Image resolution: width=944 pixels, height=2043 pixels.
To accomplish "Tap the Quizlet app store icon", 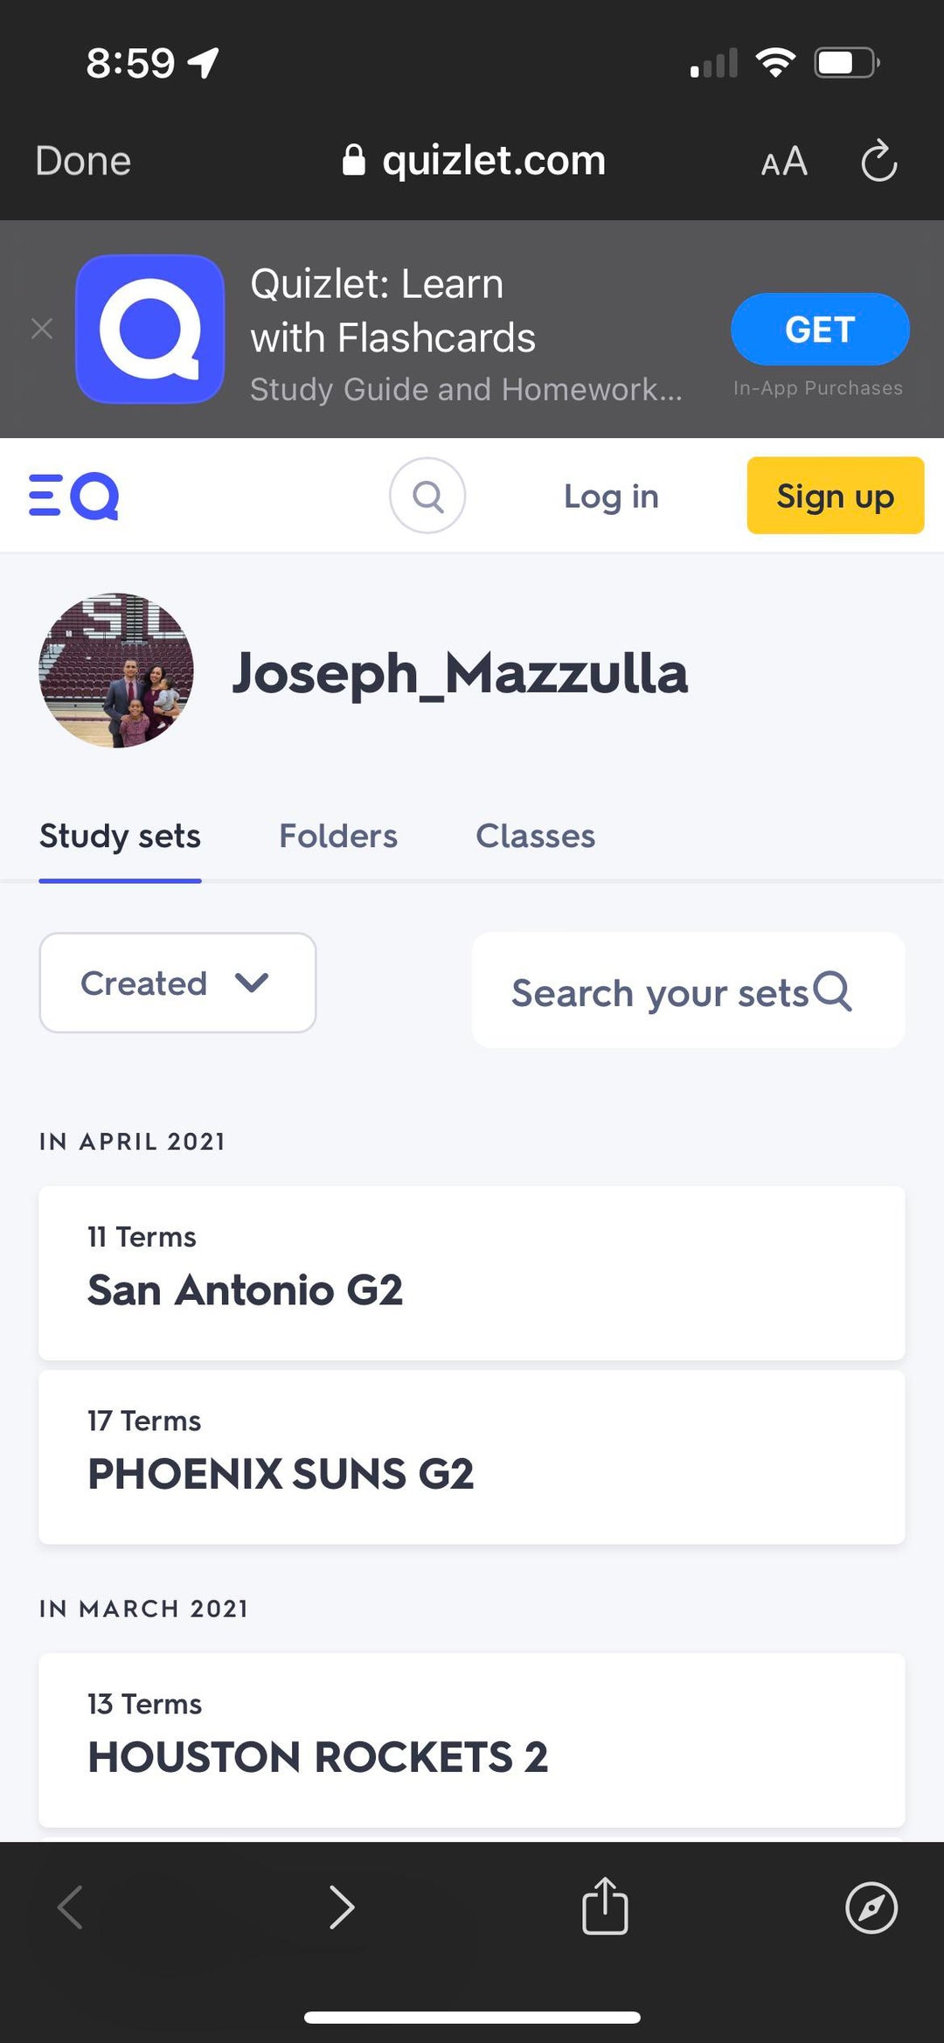I will pos(150,329).
